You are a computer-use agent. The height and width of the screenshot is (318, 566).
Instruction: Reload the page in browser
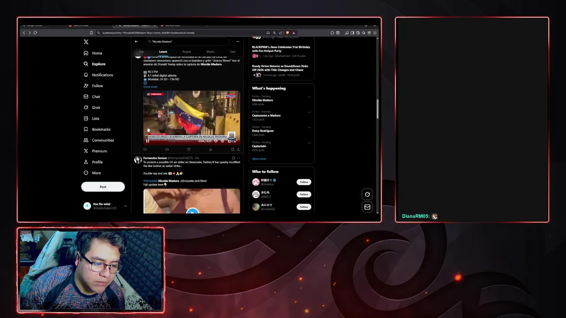click(x=35, y=33)
